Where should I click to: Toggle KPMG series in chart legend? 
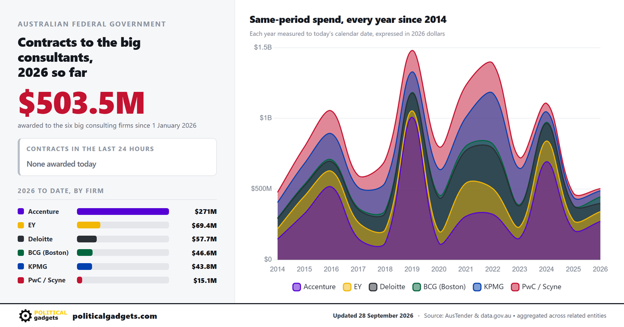488,287
